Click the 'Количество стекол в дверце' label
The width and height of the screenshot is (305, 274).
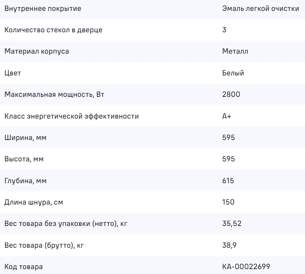(53, 30)
